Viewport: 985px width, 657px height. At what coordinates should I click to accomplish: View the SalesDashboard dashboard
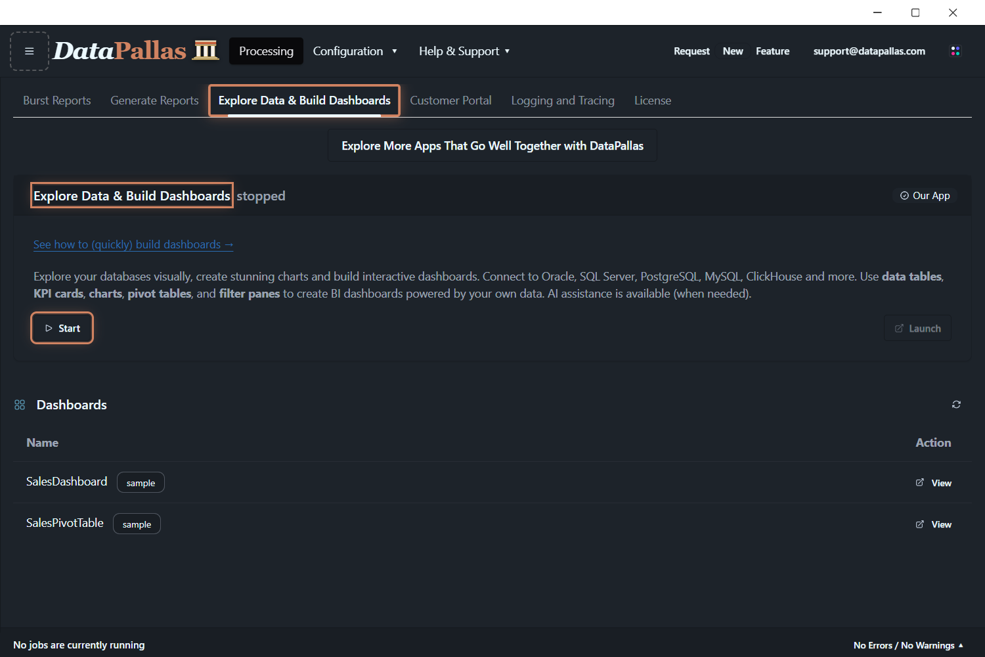tap(933, 483)
